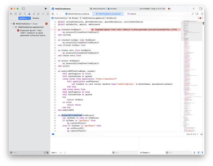Click WebZineXpress in the jump bar

click(x=59, y=18)
